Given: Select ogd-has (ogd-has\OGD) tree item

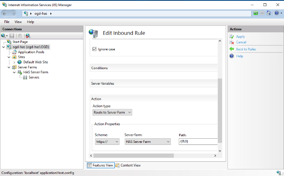Looking at the screenshot, I should [x=31, y=47].
